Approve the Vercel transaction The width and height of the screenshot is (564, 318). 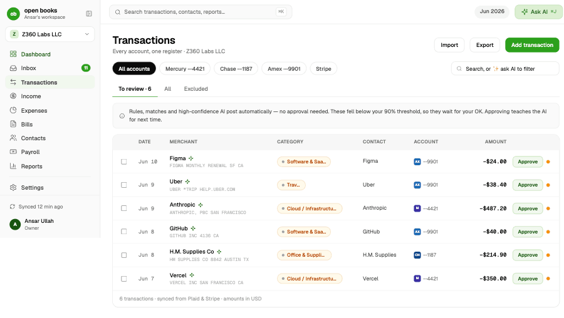(x=528, y=279)
